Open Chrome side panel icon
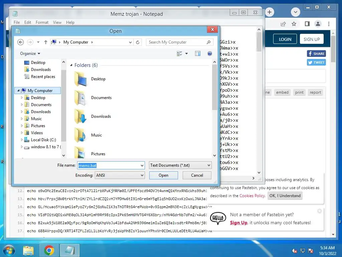 click(307, 24)
